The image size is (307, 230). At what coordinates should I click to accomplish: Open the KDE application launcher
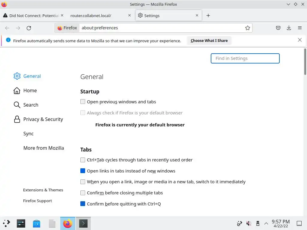(7, 223)
